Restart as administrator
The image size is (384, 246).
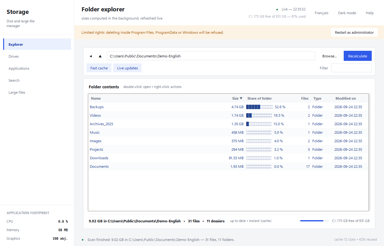point(354,32)
